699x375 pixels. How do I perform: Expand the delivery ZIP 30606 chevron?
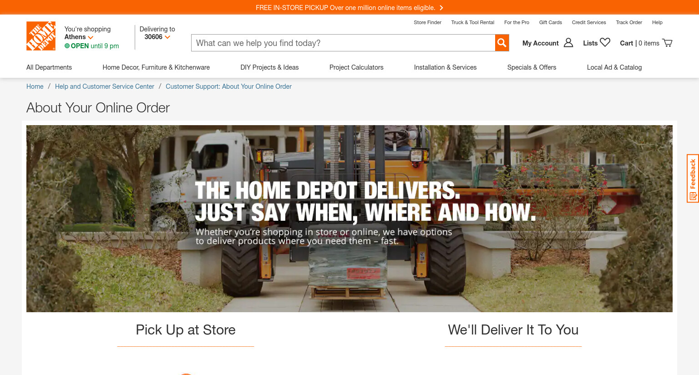point(167,37)
